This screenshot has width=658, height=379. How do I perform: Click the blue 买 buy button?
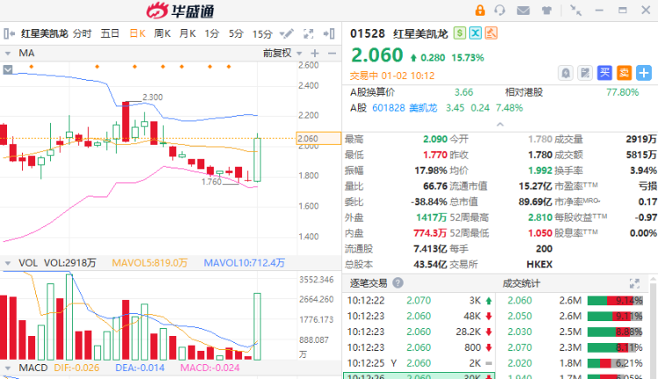pos(604,73)
